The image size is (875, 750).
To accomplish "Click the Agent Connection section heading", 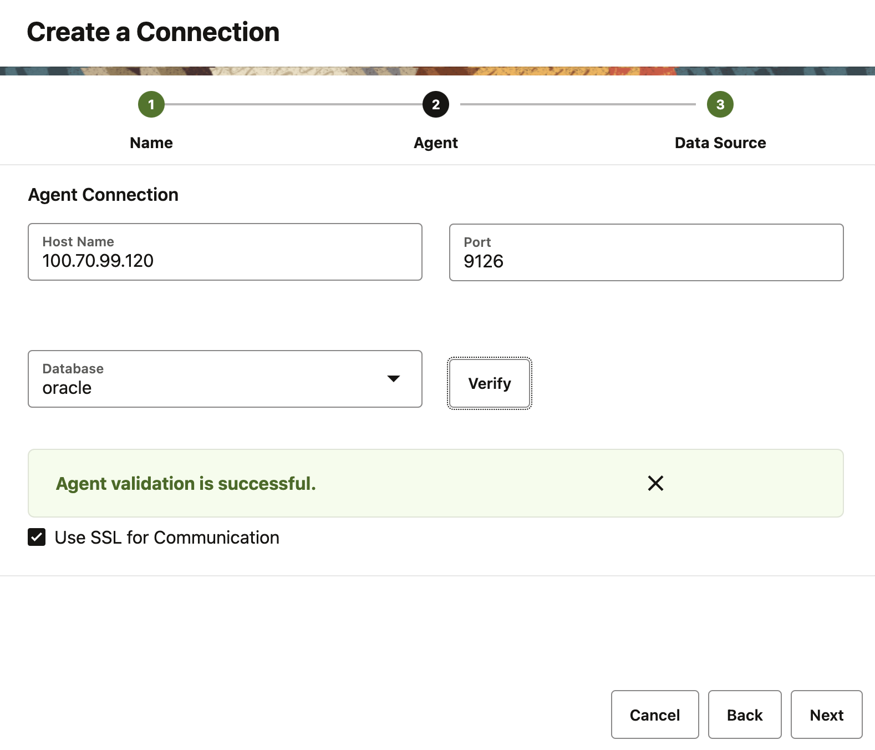I will [103, 195].
